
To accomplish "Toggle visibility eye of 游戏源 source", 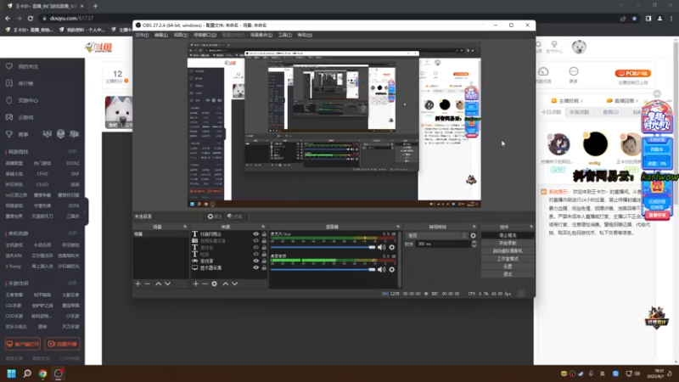I will click(x=256, y=261).
